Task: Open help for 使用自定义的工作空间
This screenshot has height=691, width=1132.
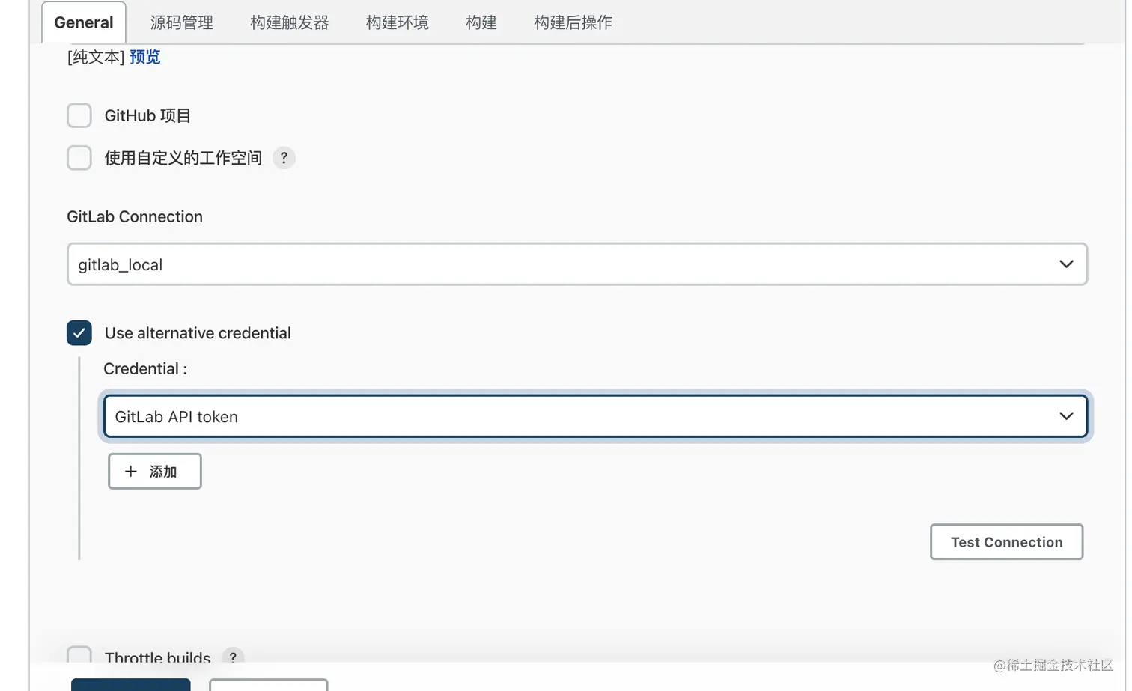Action: tap(284, 158)
